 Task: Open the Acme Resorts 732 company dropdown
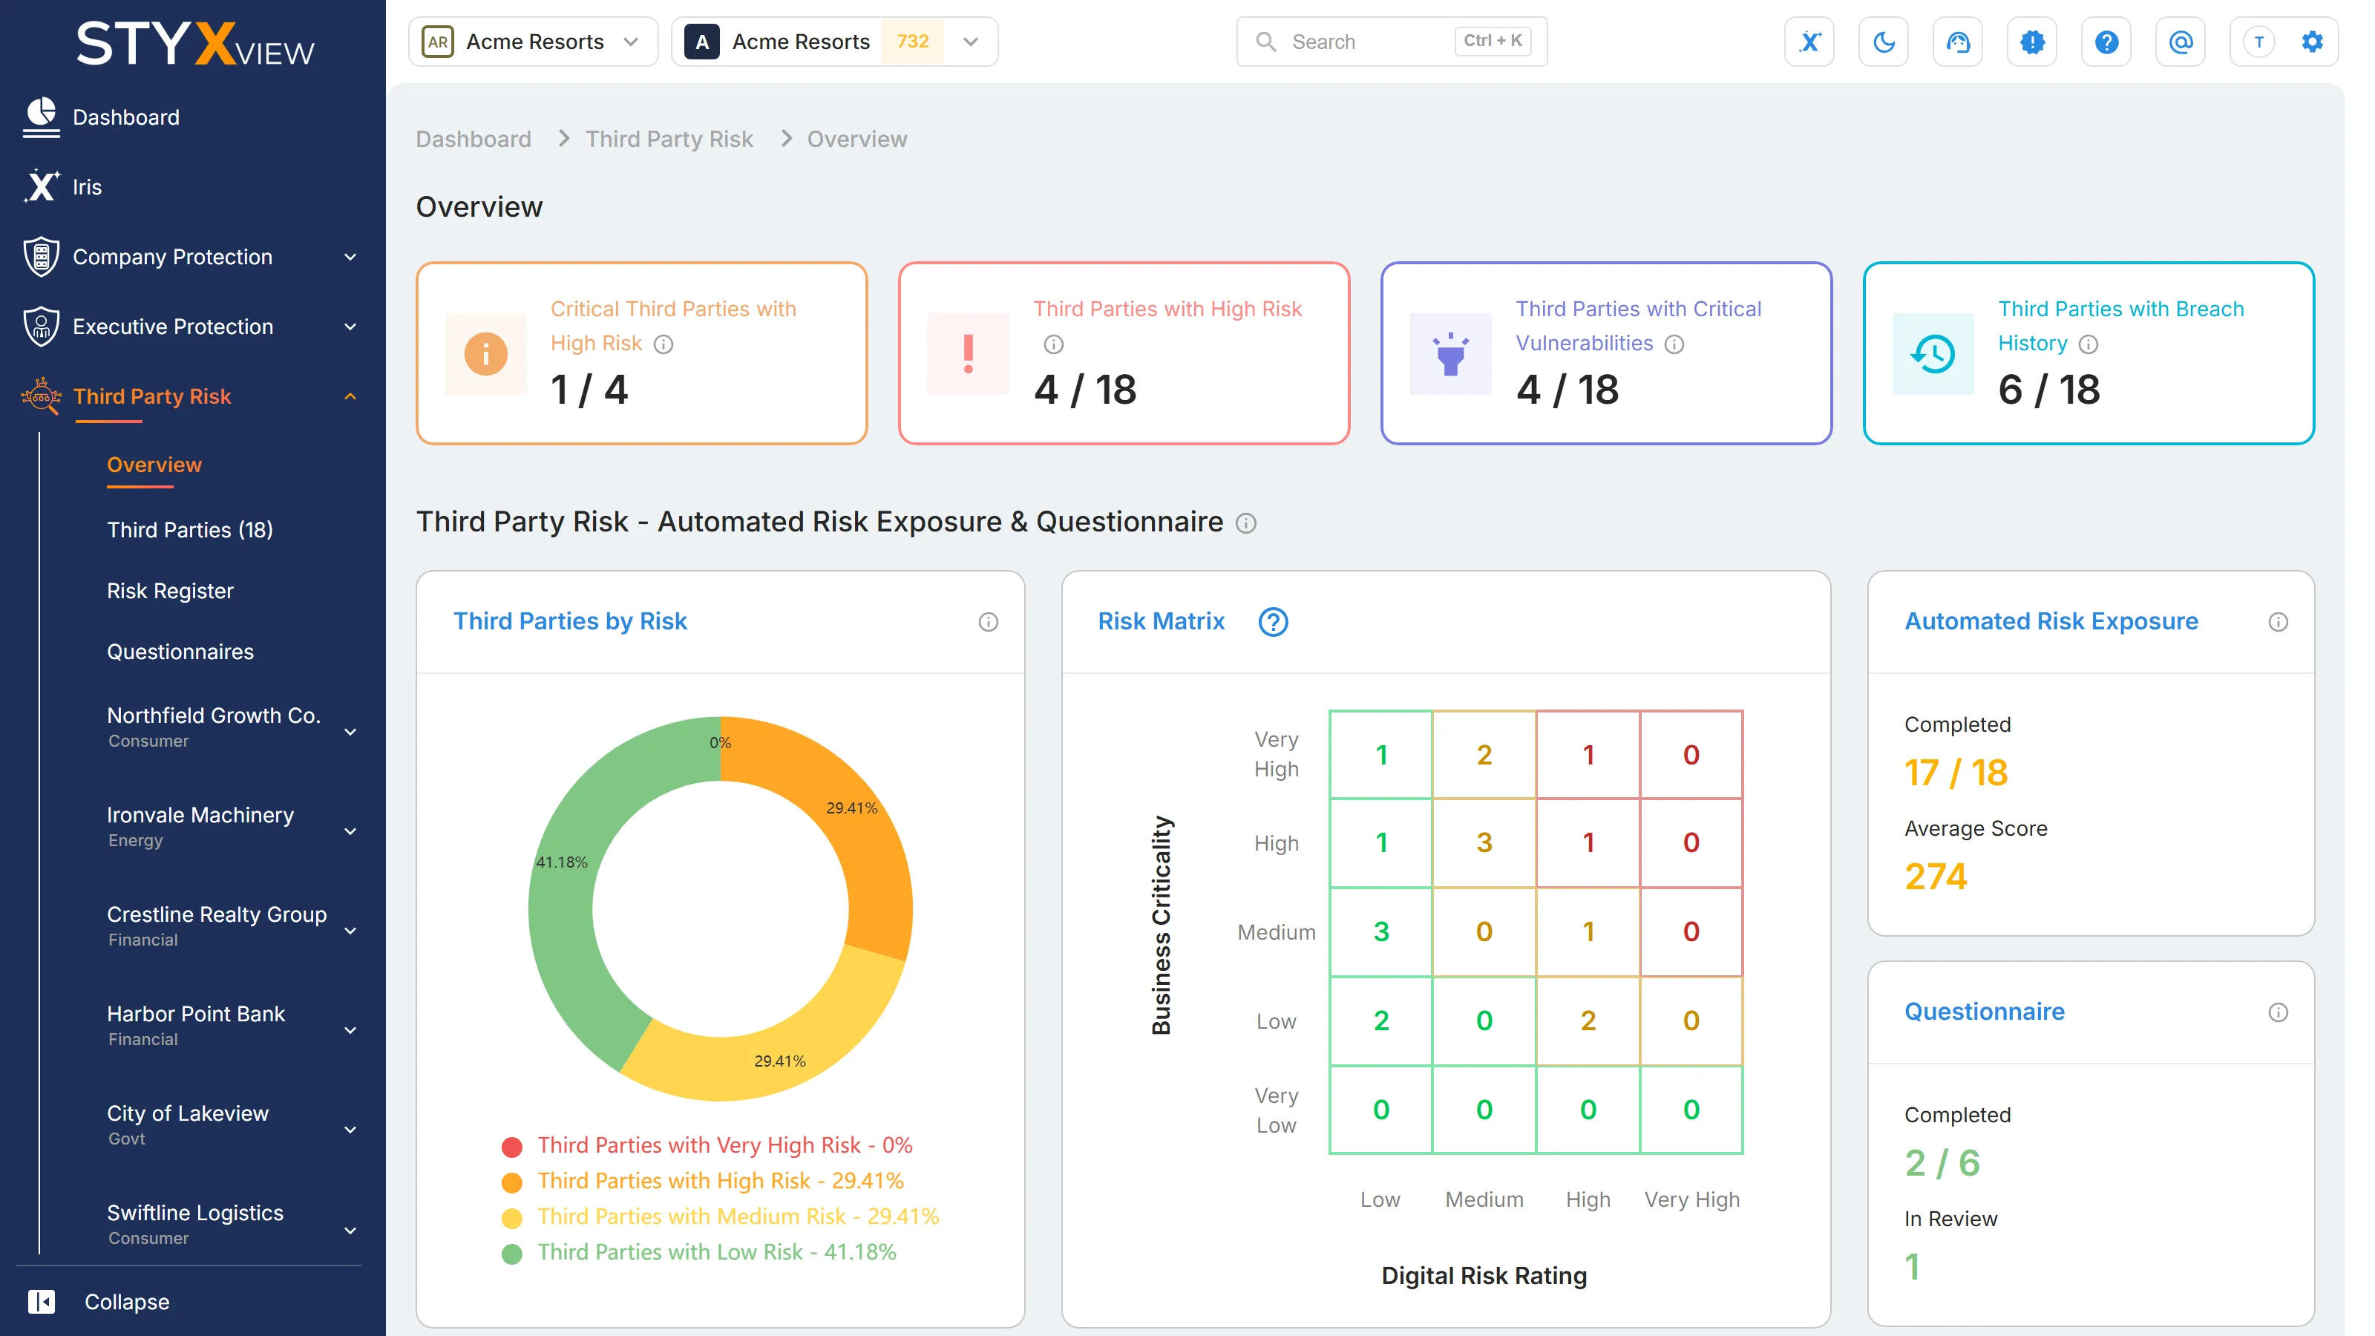[835, 42]
